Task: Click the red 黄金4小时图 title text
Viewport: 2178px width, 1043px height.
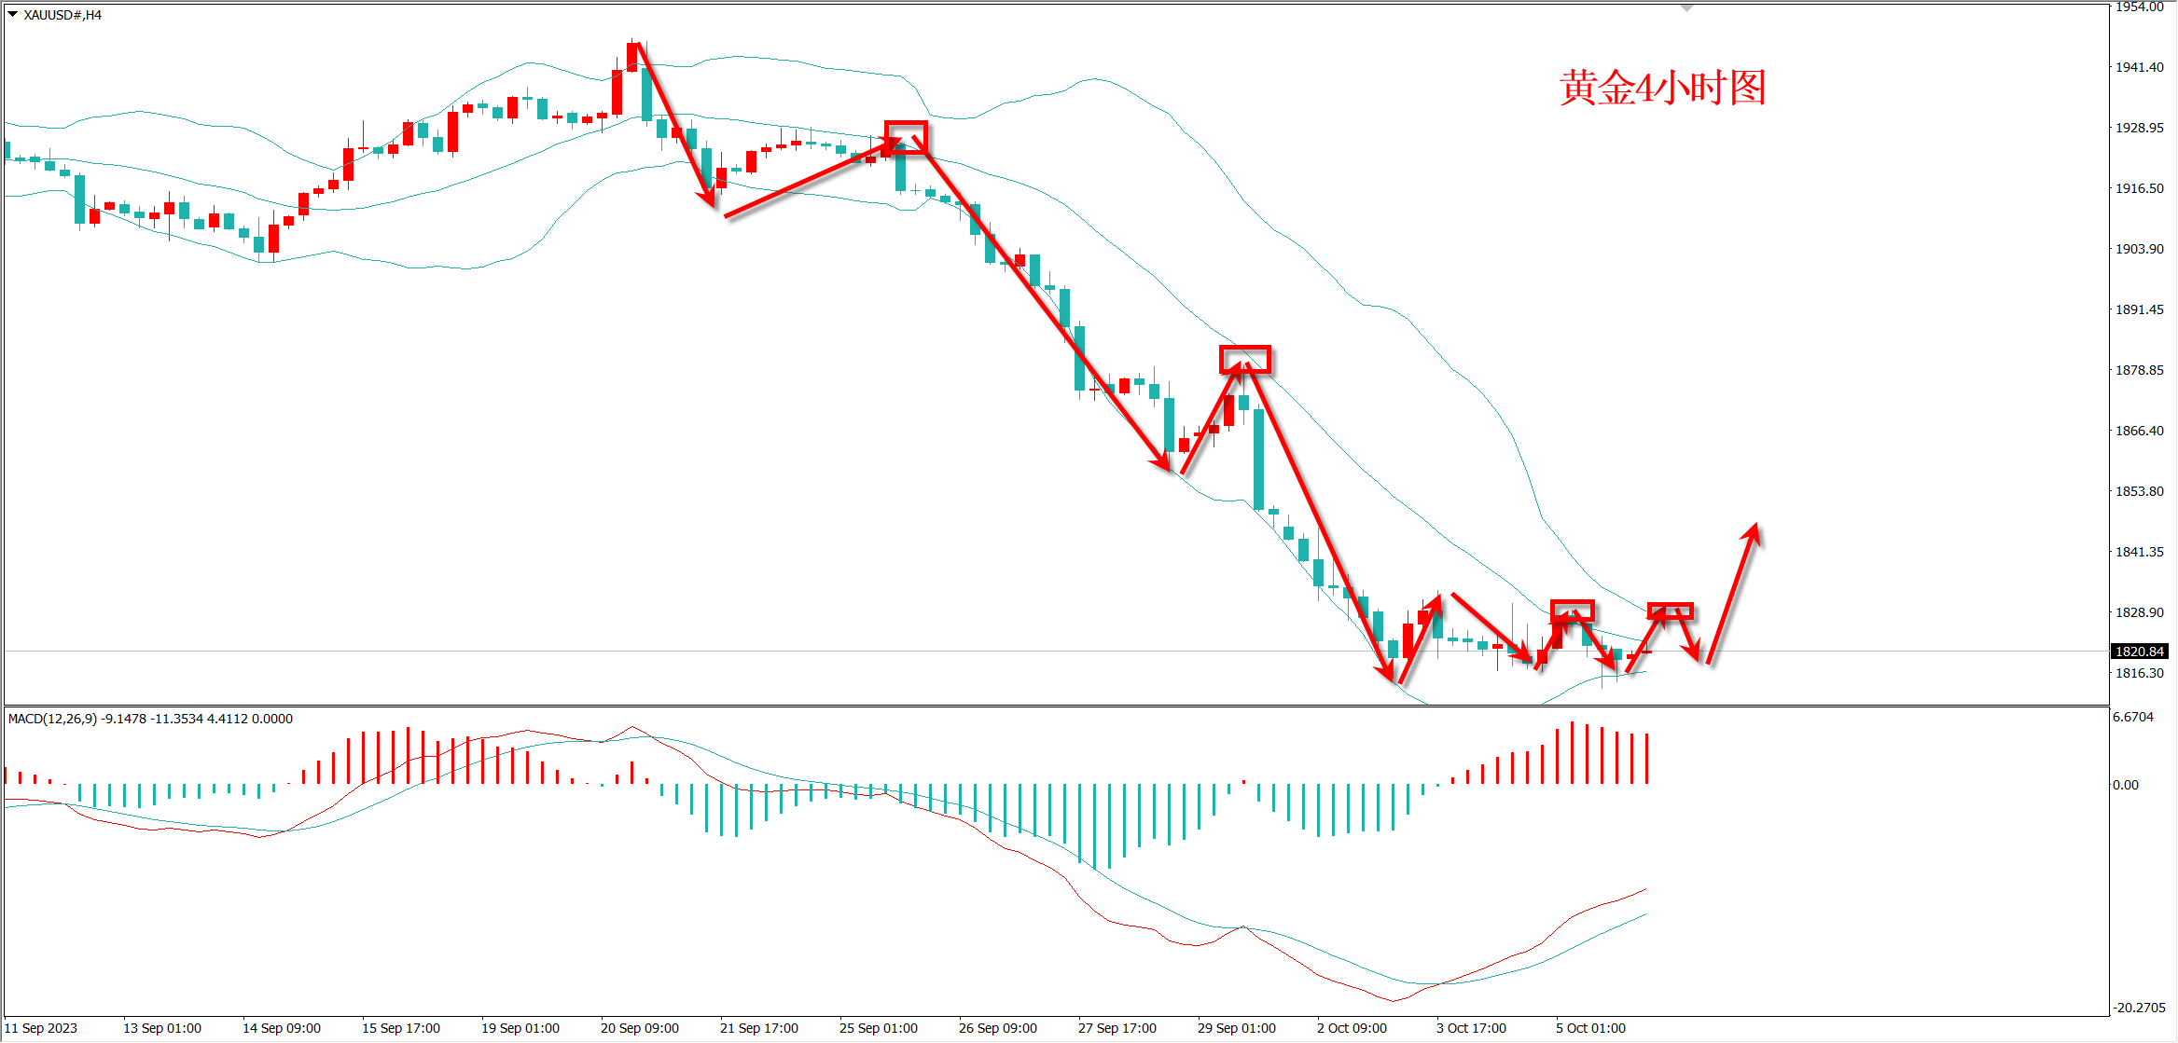Action: pyautogui.click(x=1662, y=89)
